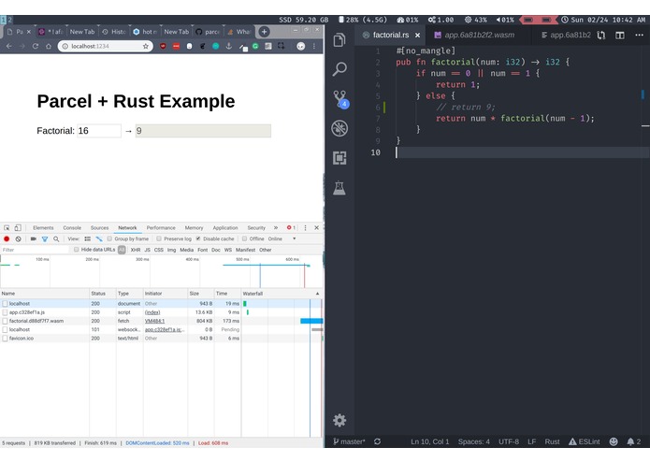
Task: Toggle the Disable cache checkbox
Action: click(x=198, y=238)
